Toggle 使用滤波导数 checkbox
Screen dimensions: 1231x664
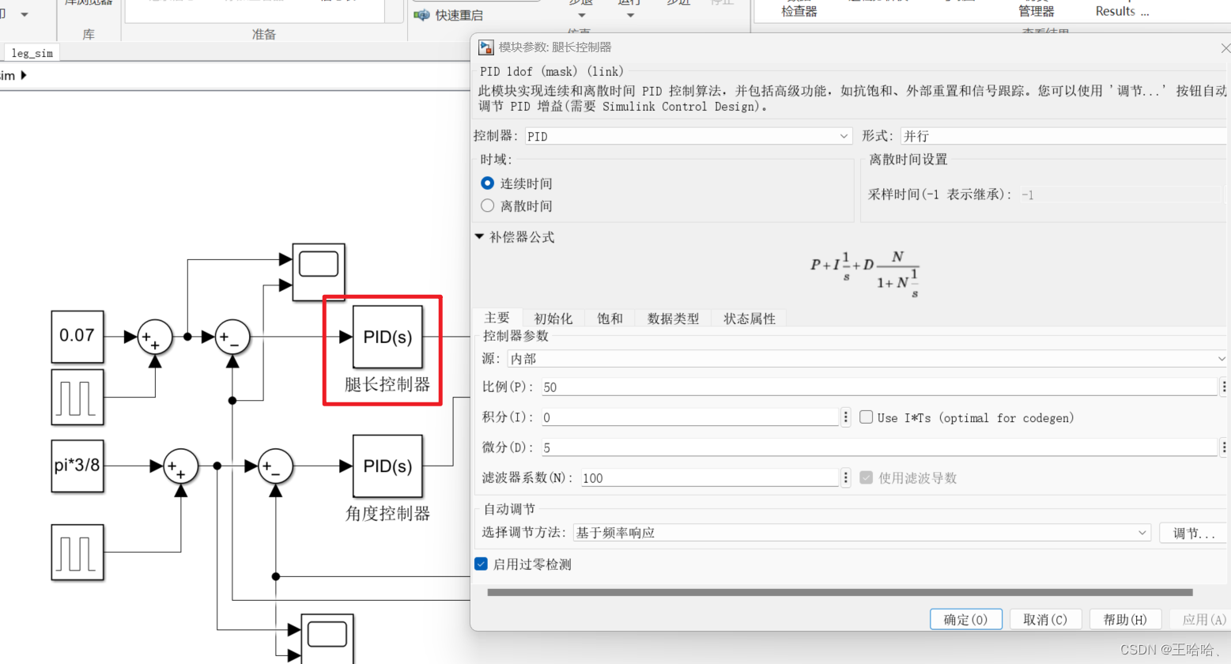(x=867, y=477)
